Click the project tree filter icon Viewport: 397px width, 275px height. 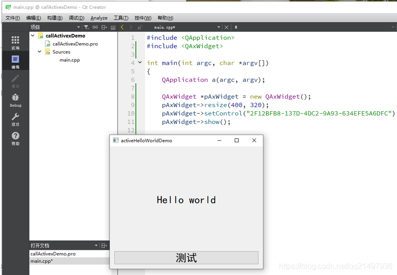[x=86, y=27]
